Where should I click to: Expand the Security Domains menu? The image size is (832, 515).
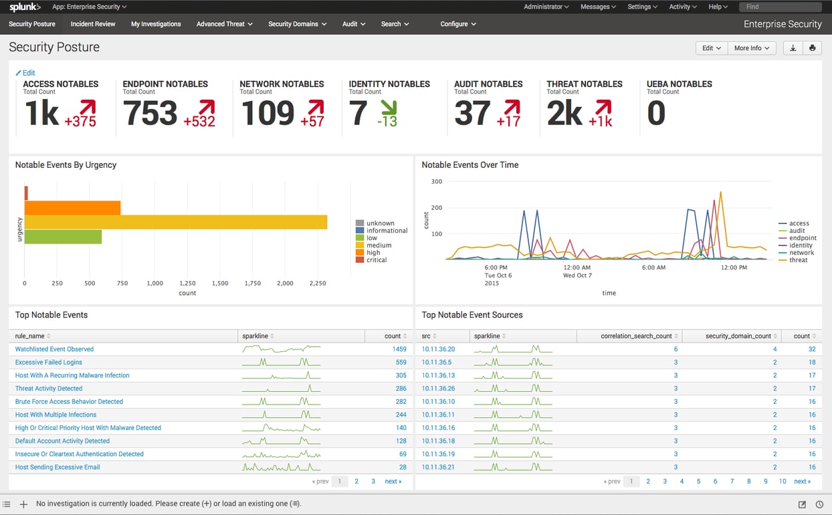click(297, 23)
